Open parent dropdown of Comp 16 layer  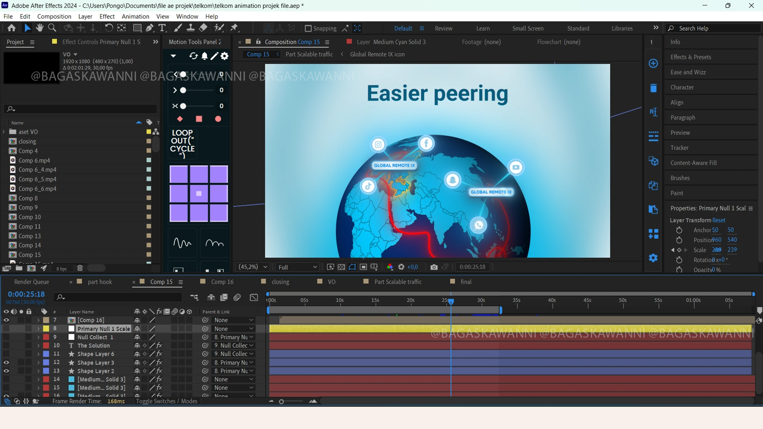point(233,320)
